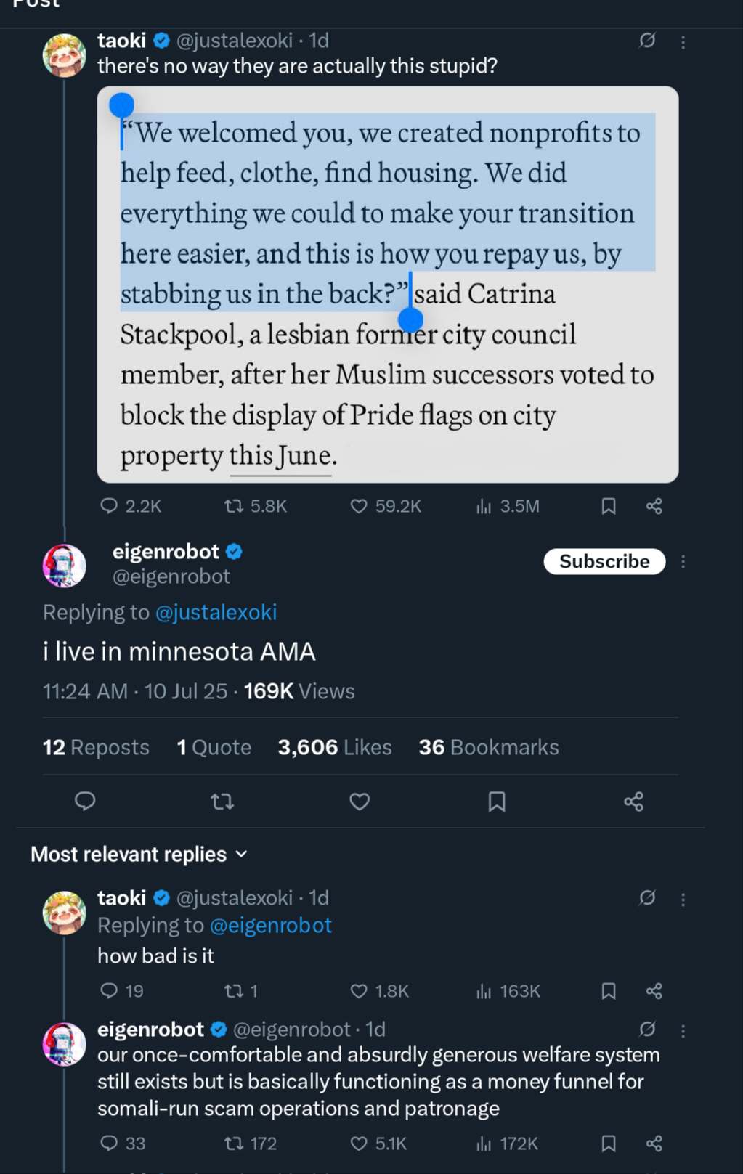Subscribe to eigenrobot
743x1174 pixels.
coord(604,561)
